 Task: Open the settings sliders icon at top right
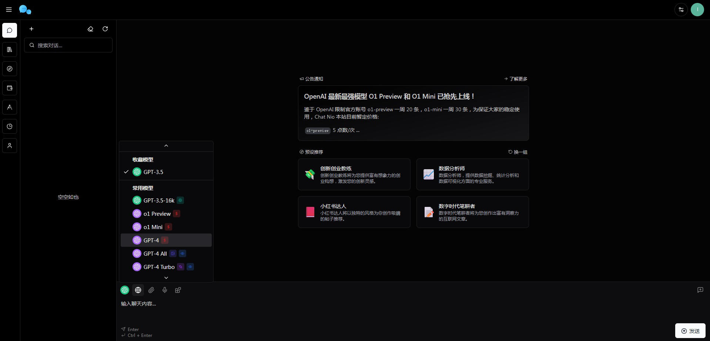(x=681, y=10)
